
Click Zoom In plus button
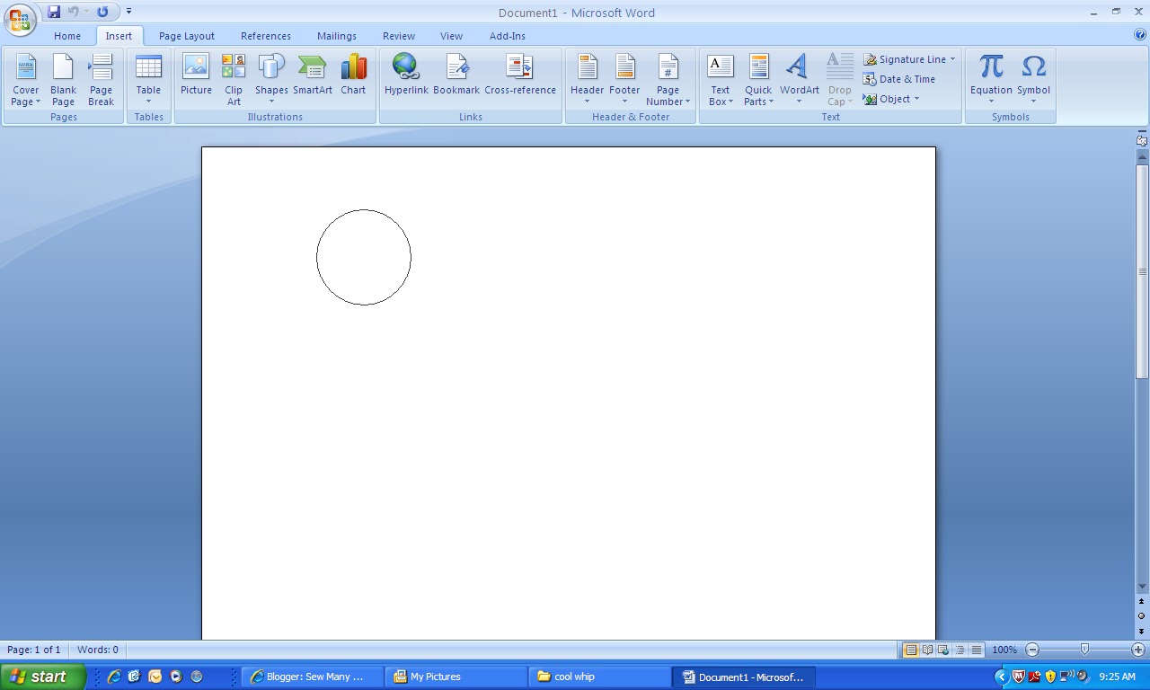pyautogui.click(x=1137, y=650)
